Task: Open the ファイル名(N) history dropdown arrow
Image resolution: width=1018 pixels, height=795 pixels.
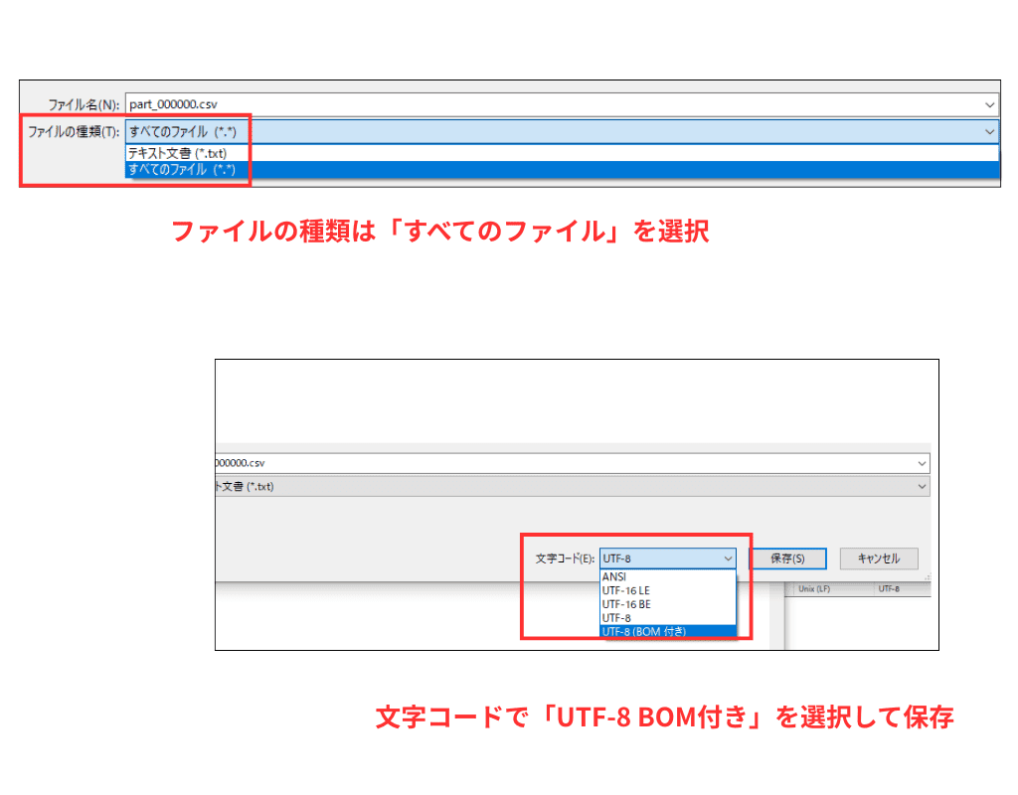Action: point(989,104)
